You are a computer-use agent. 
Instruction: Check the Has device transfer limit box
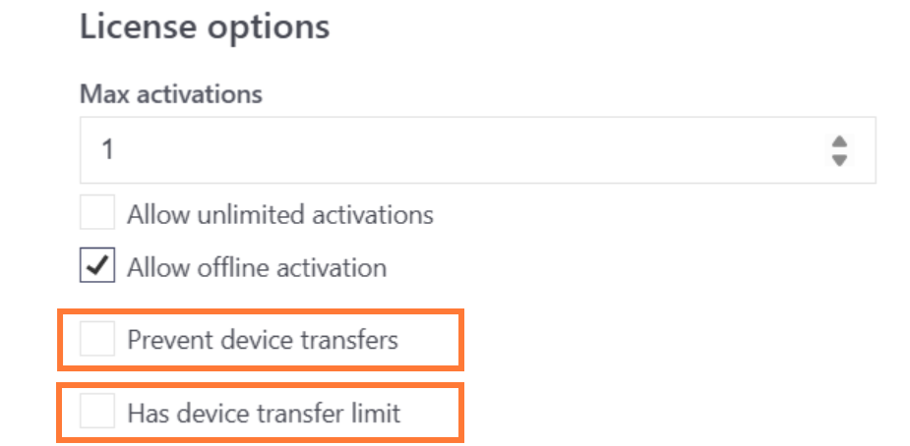[97, 412]
